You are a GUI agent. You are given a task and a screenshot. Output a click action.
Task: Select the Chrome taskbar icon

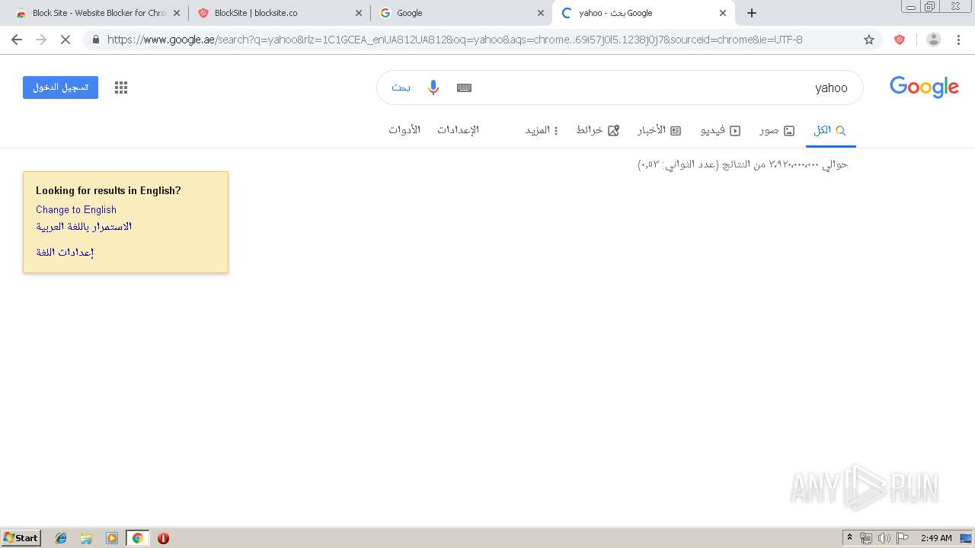(137, 538)
